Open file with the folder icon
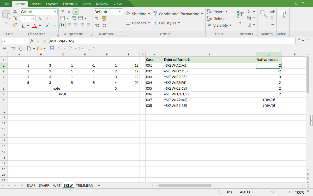313x196 pixels. click(40, 48)
